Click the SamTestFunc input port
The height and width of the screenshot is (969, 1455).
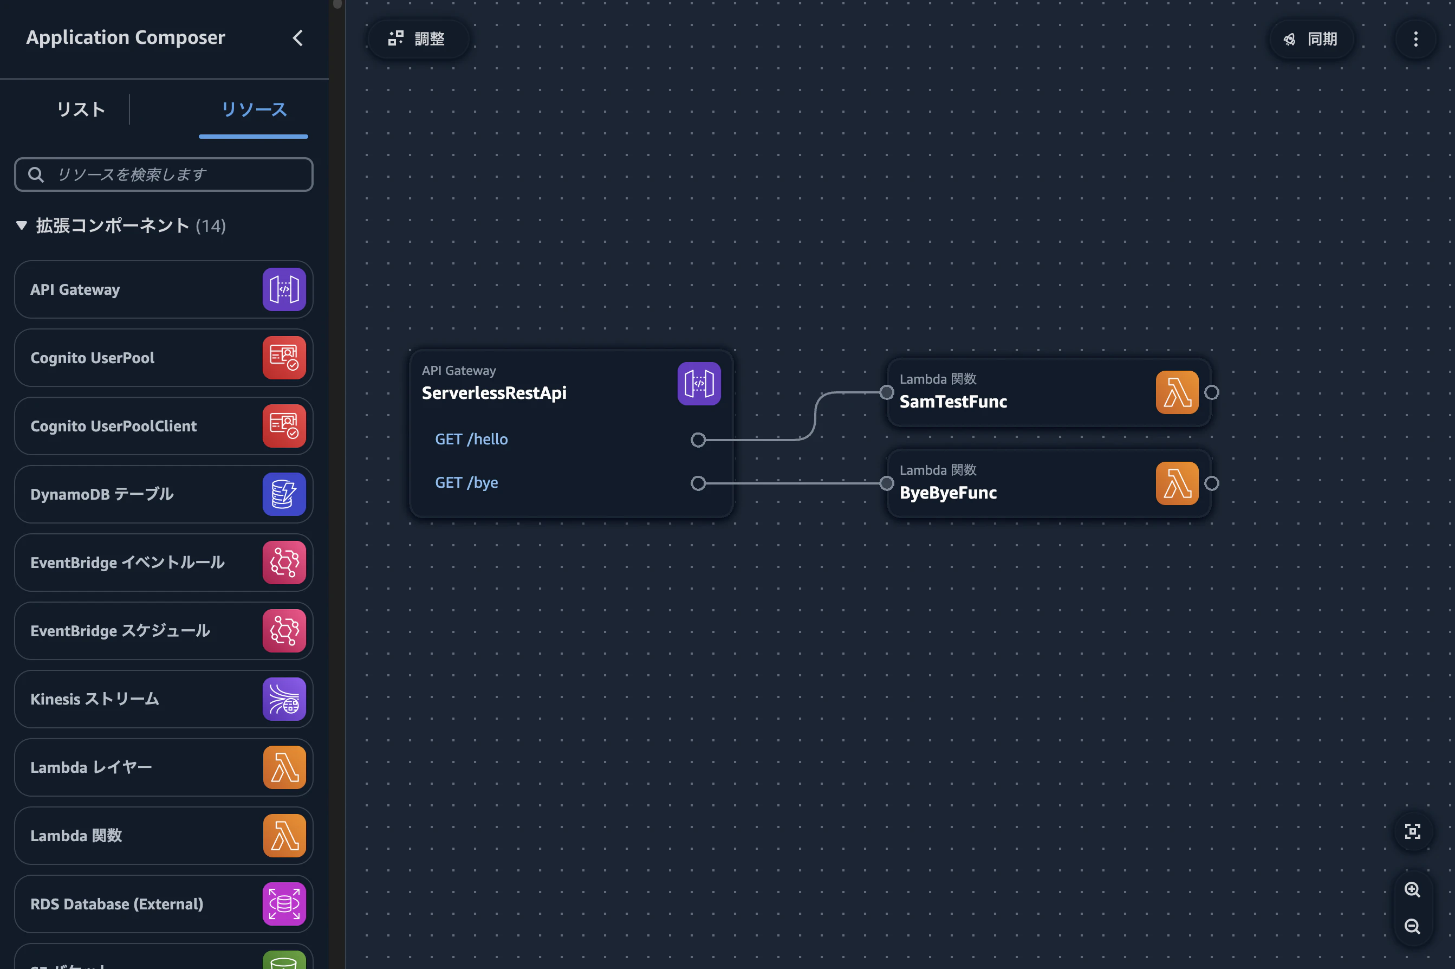pos(886,392)
